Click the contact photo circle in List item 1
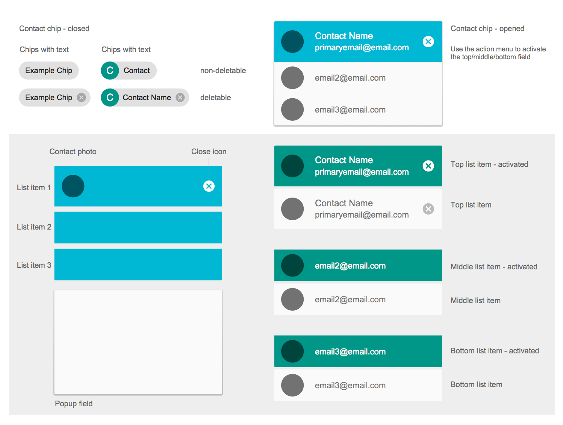This screenshot has height=425, width=563. pyautogui.click(x=73, y=186)
